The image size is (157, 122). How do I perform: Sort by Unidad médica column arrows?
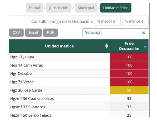(x=107, y=46)
